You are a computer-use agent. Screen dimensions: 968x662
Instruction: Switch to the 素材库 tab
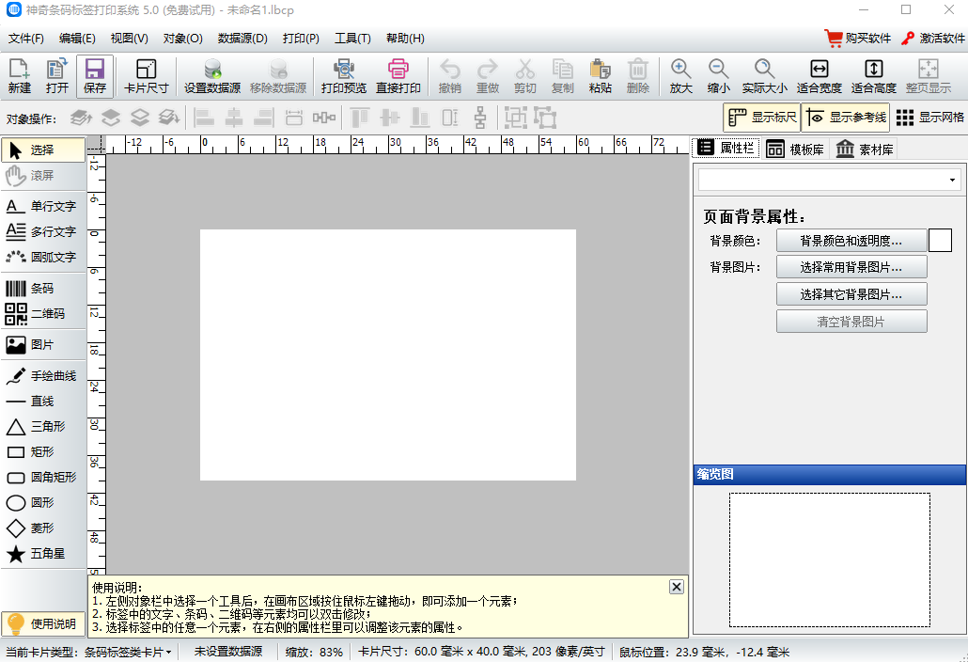tap(866, 150)
